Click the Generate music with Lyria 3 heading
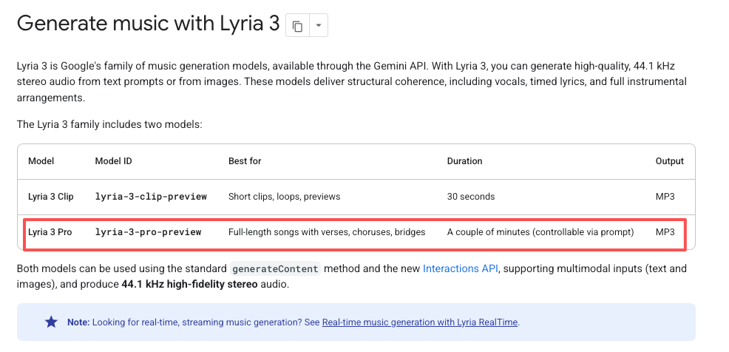The width and height of the screenshot is (729, 352). click(149, 23)
